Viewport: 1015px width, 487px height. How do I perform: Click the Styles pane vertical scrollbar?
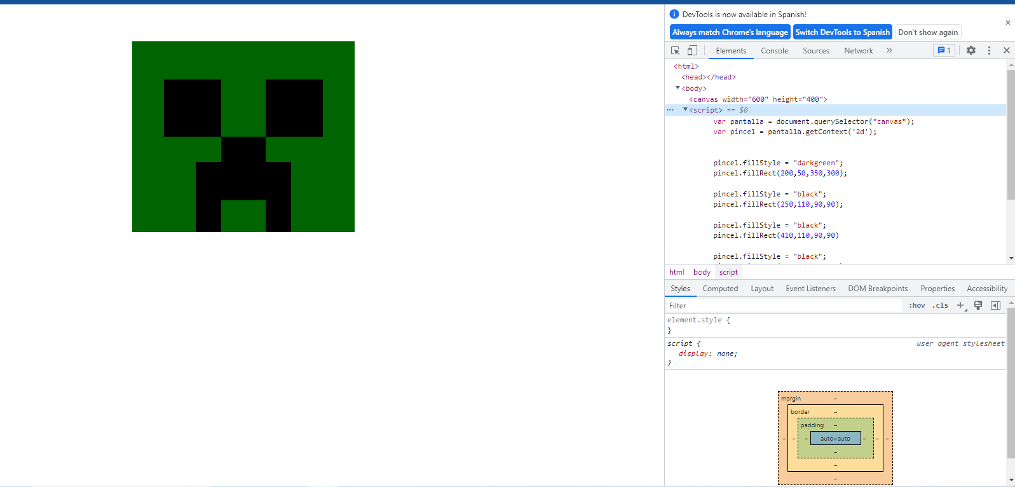(x=1011, y=383)
